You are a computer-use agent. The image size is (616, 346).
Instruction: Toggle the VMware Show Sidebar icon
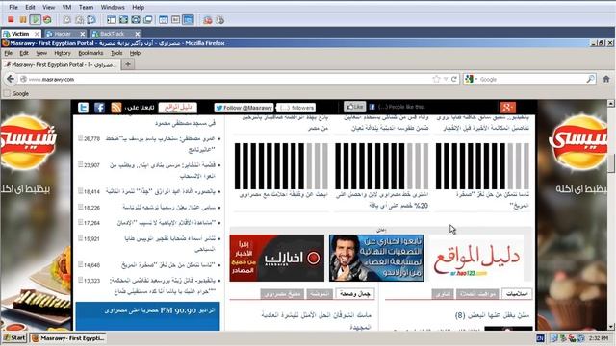(112, 19)
